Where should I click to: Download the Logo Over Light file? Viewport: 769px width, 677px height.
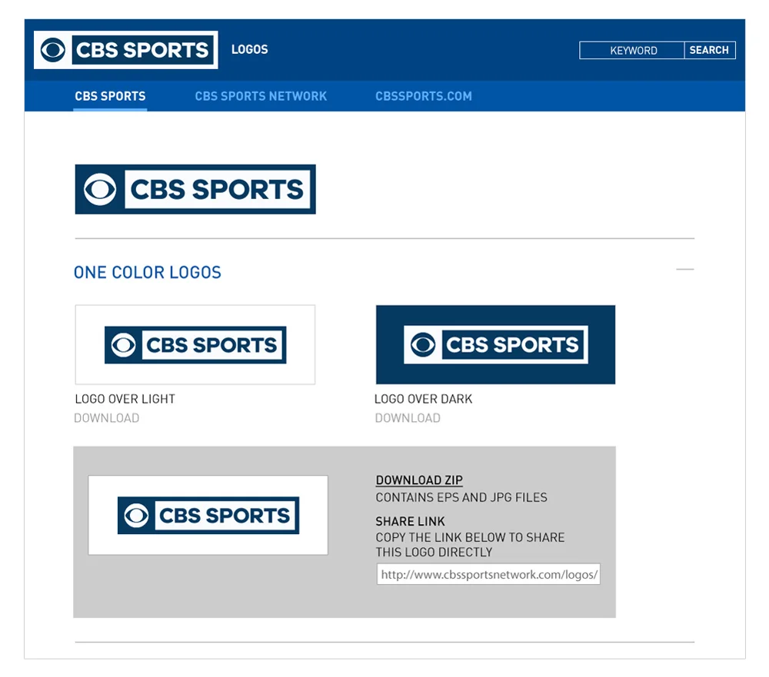(x=106, y=418)
